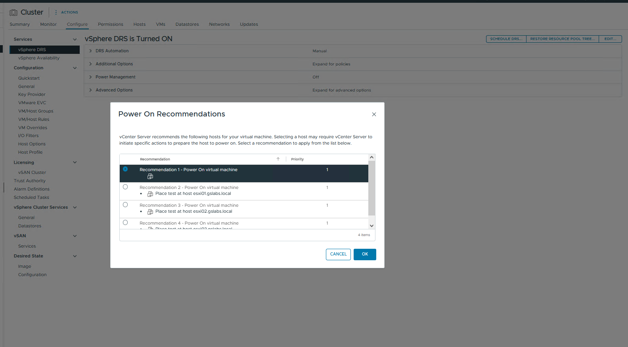Click the Schedule DRS button
The height and width of the screenshot is (347, 628).
click(x=506, y=39)
